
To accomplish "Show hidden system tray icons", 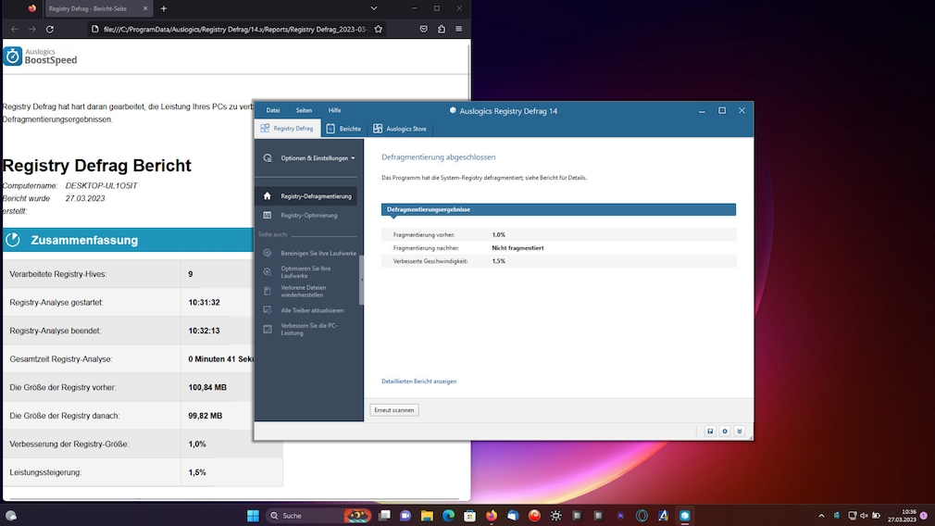I will [x=821, y=515].
